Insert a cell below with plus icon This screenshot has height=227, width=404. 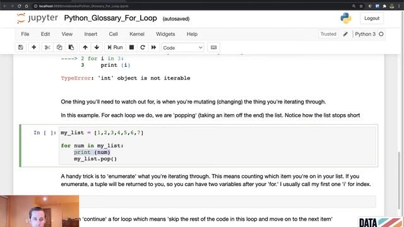pos(33,47)
